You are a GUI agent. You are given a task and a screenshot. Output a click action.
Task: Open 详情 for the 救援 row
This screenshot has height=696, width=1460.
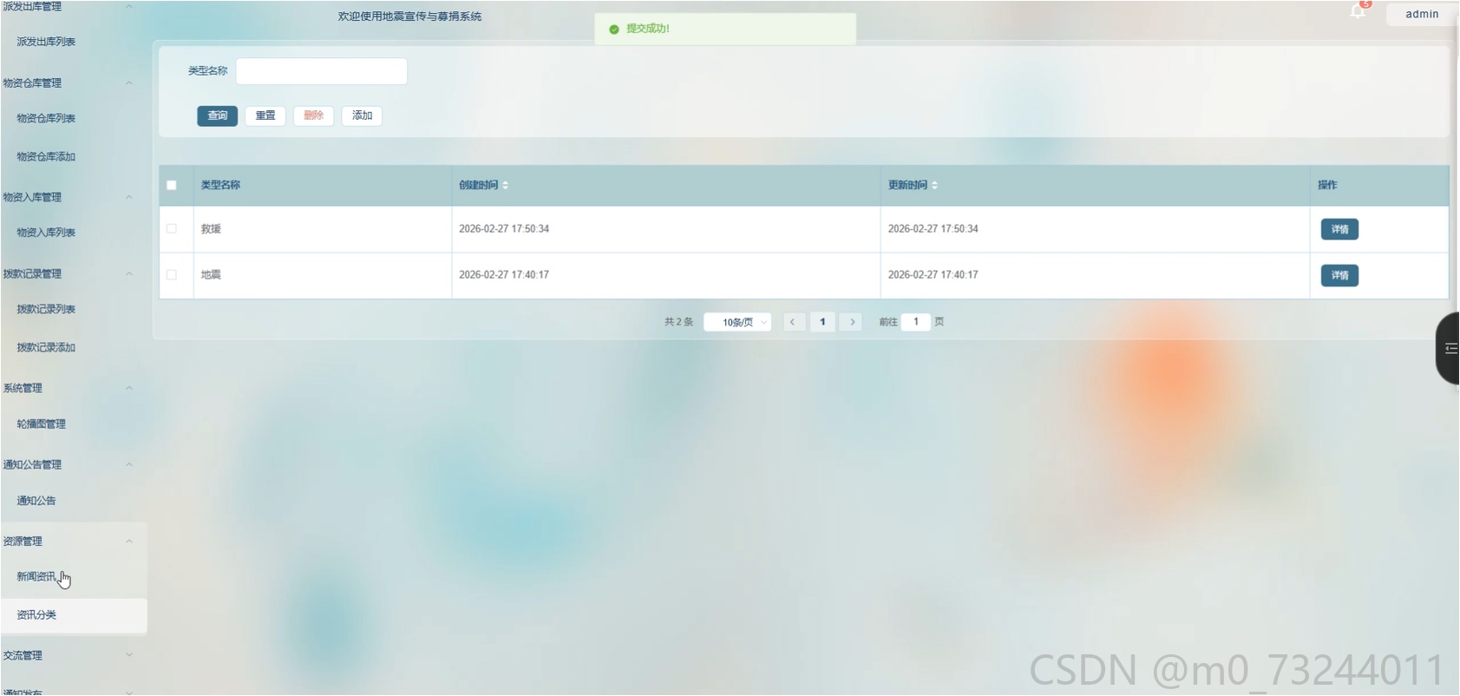(x=1339, y=229)
